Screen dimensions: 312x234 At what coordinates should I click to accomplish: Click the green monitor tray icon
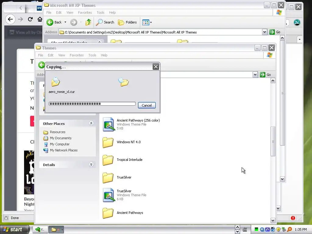[x=256, y=229]
